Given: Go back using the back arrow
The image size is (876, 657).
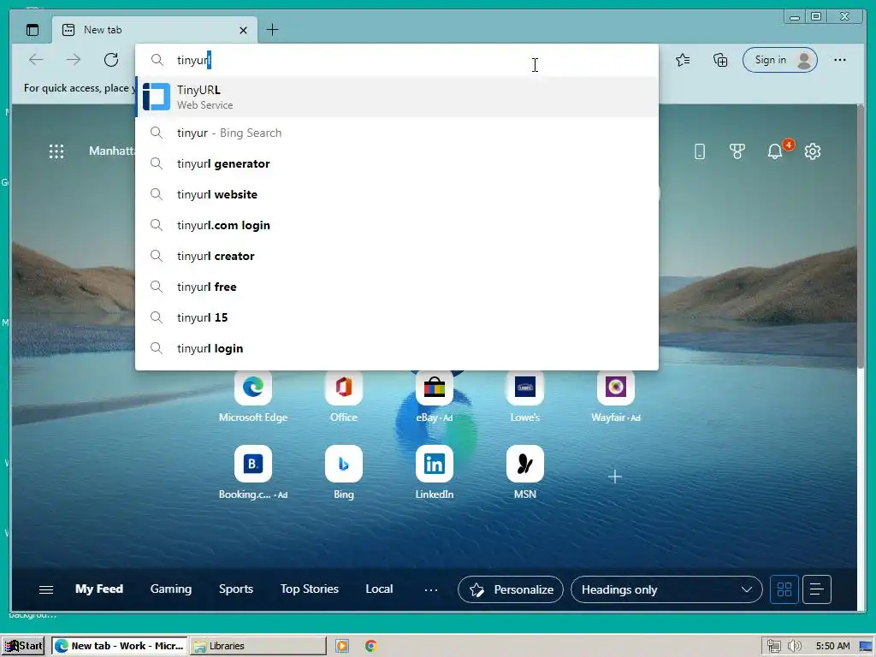Looking at the screenshot, I should [x=36, y=60].
